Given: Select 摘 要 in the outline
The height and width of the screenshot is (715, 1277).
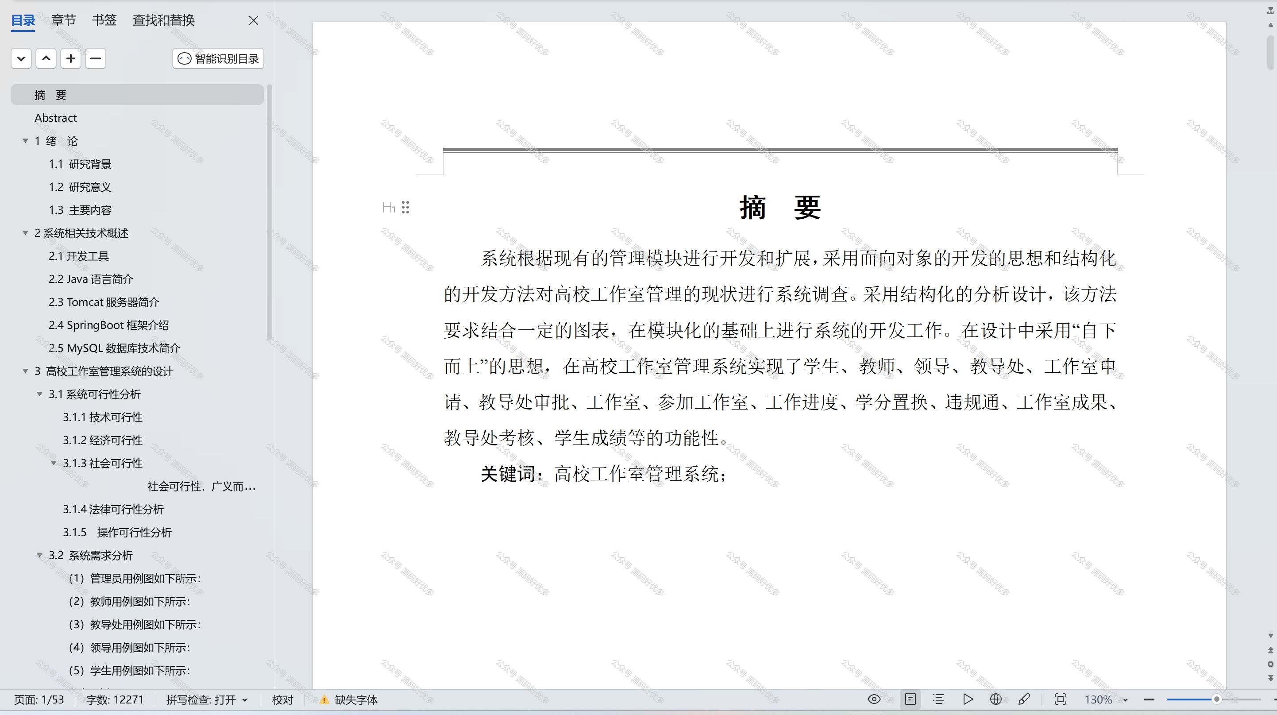Looking at the screenshot, I should 137,95.
